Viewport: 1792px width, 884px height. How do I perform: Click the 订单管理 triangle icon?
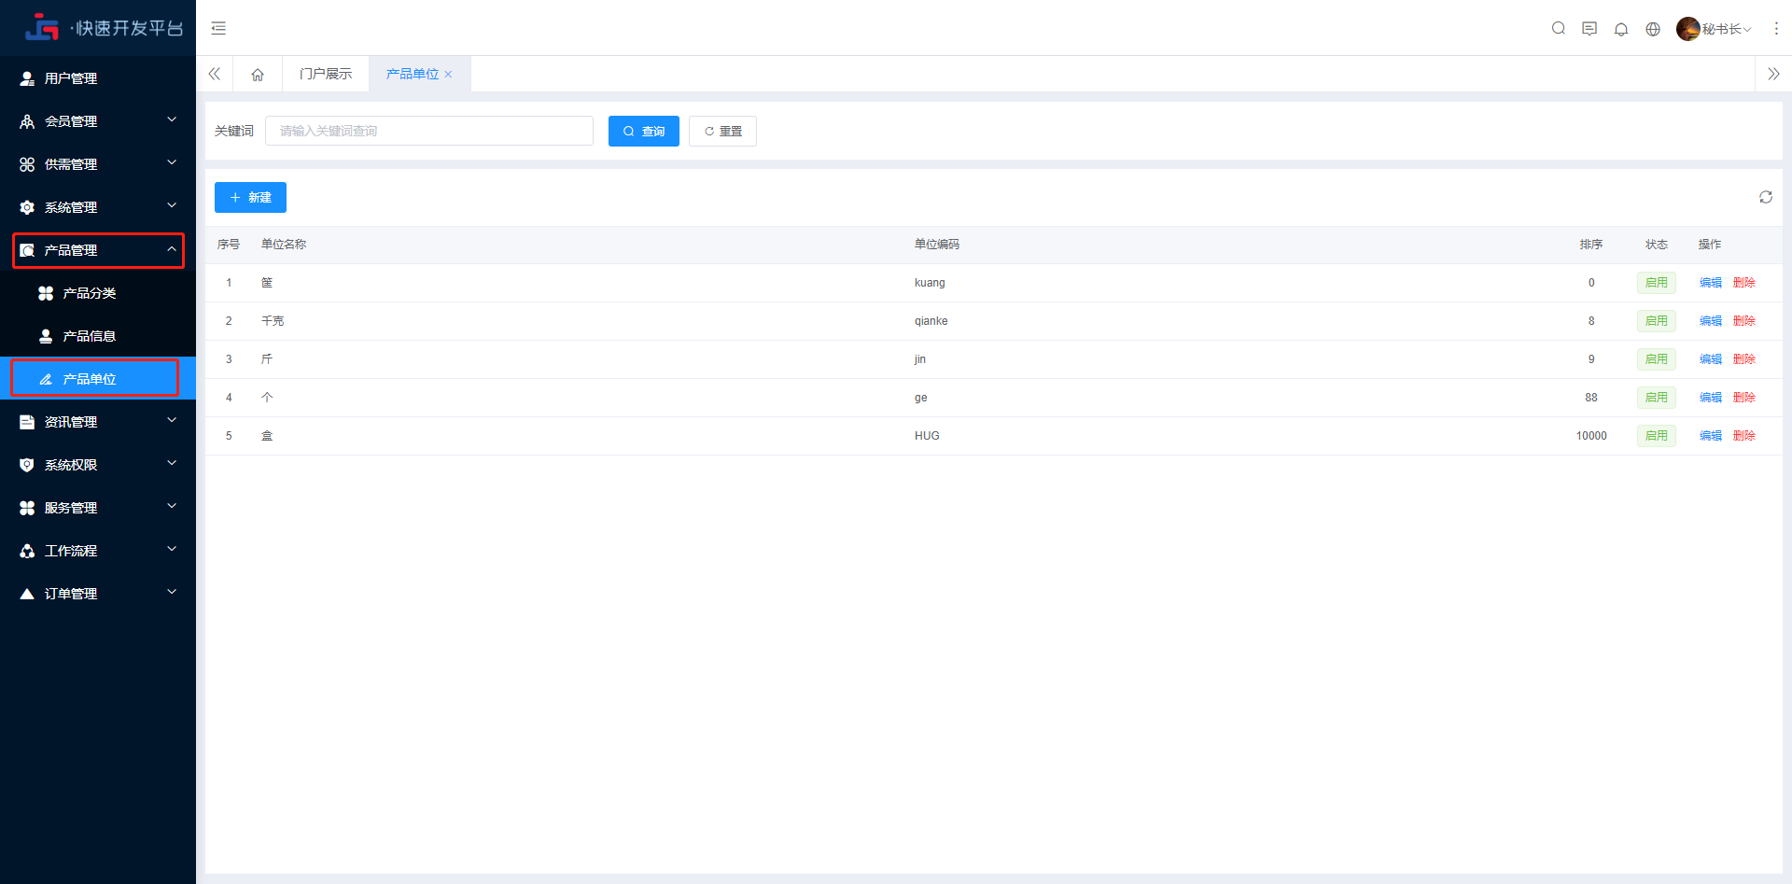(x=27, y=594)
